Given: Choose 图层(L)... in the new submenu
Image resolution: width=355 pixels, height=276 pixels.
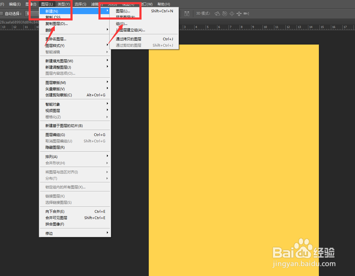Looking at the screenshot, I should point(144,11).
